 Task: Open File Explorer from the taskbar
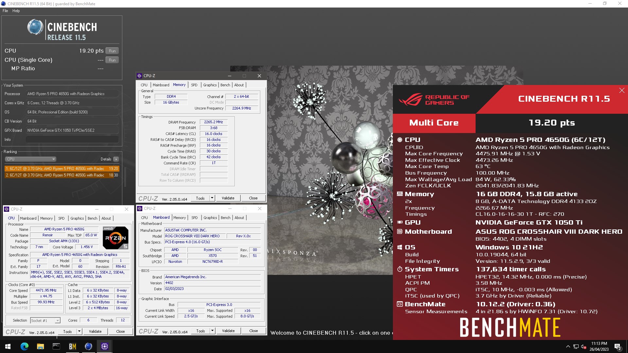pos(40,346)
